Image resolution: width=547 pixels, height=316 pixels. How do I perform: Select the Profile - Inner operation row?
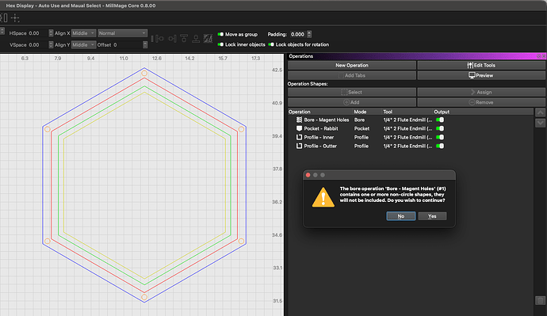coord(411,137)
